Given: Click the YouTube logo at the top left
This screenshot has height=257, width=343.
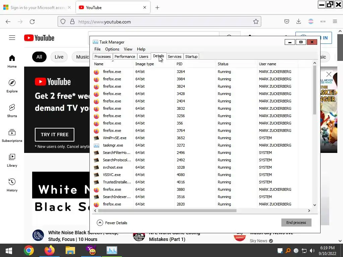Looking at the screenshot, I should pos(39,38).
